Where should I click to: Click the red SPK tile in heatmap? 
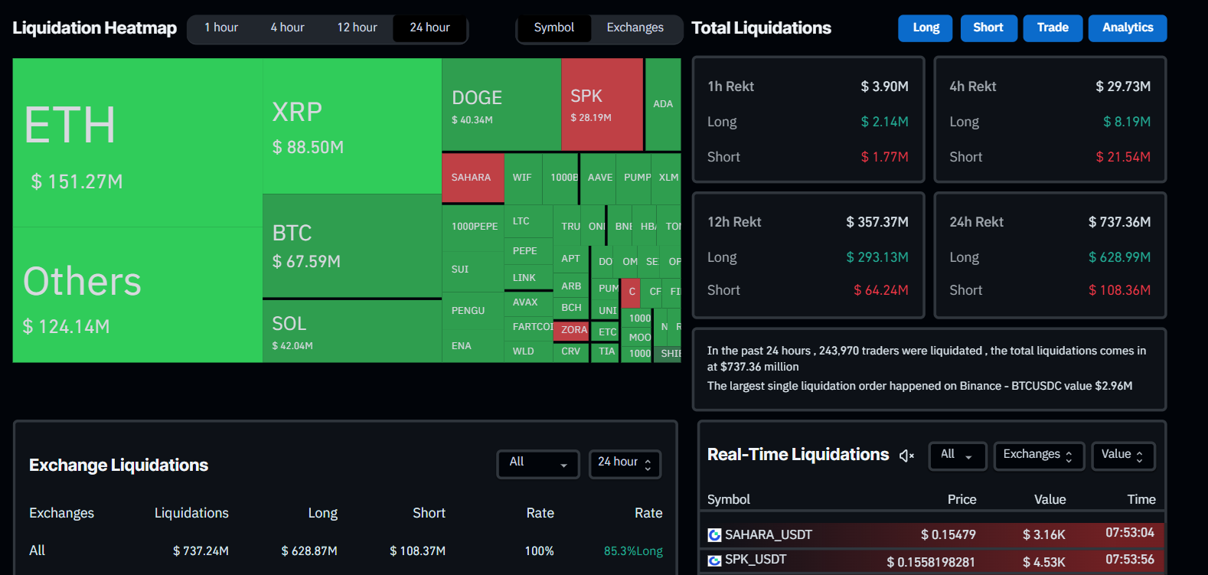tap(602, 106)
